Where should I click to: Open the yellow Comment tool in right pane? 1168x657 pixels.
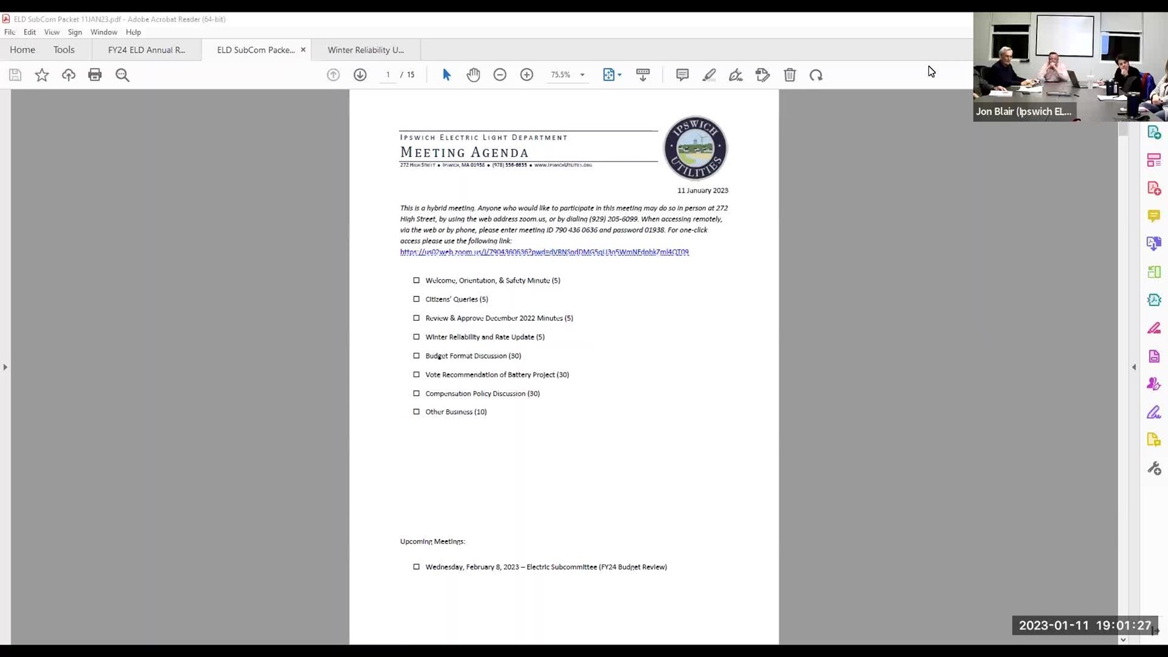point(1154,216)
